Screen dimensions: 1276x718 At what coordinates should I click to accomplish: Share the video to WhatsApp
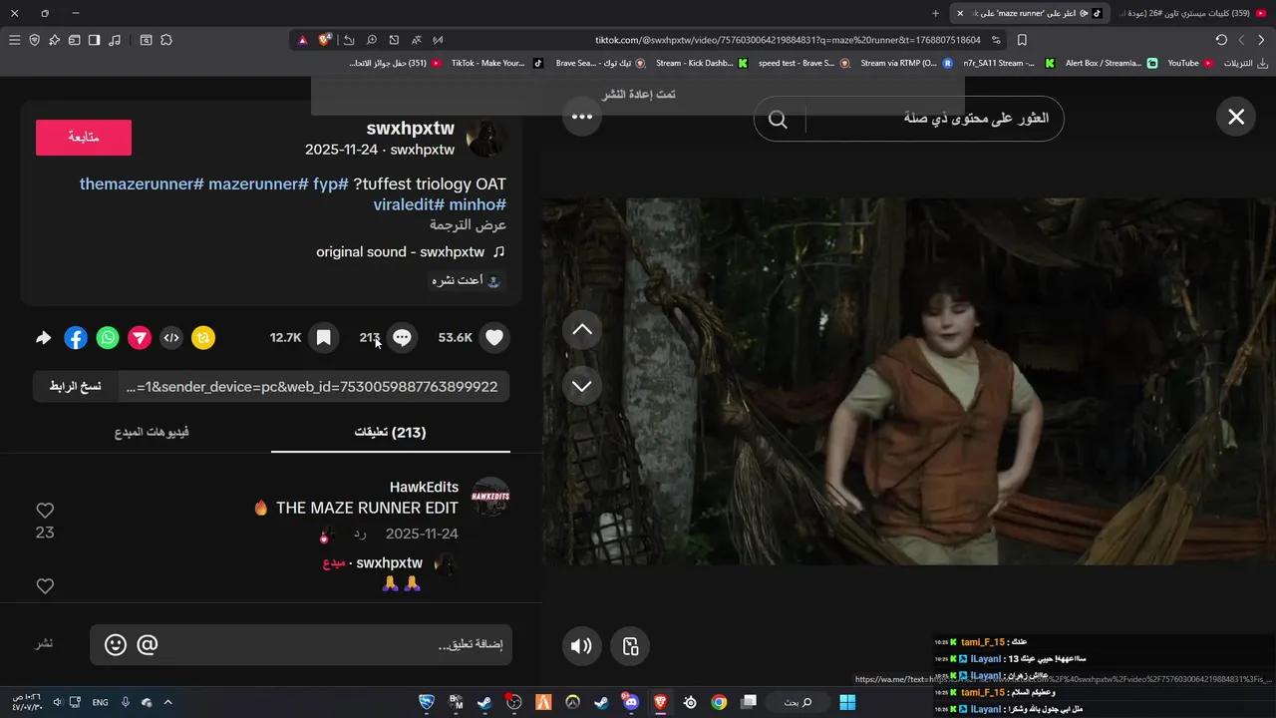pyautogui.click(x=108, y=338)
